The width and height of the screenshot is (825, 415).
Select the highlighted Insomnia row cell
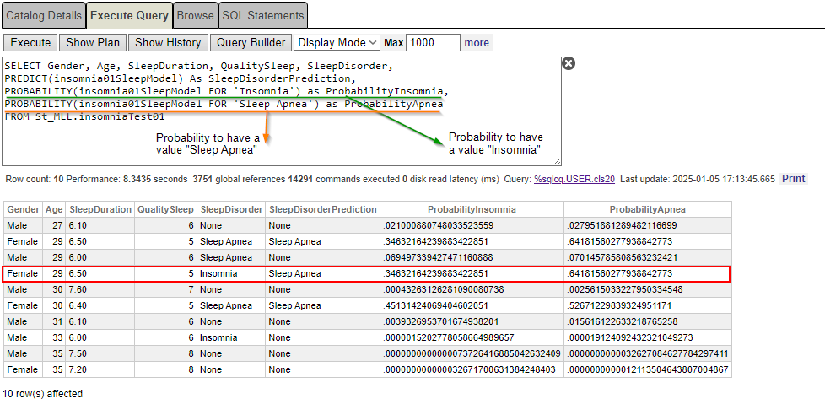coord(218,274)
